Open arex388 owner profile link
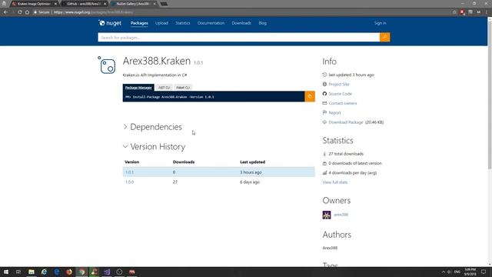Image resolution: width=492 pixels, height=277 pixels. [x=341, y=215]
